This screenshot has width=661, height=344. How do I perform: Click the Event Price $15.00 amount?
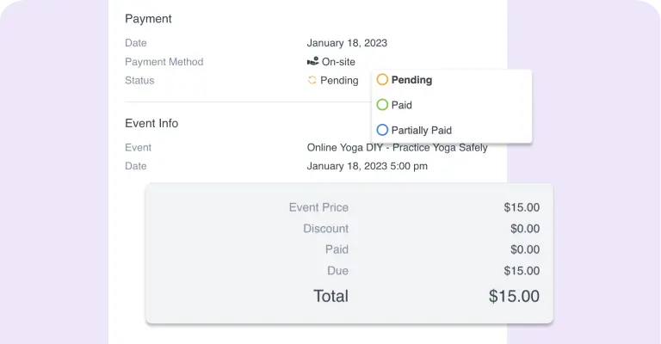[x=522, y=207]
